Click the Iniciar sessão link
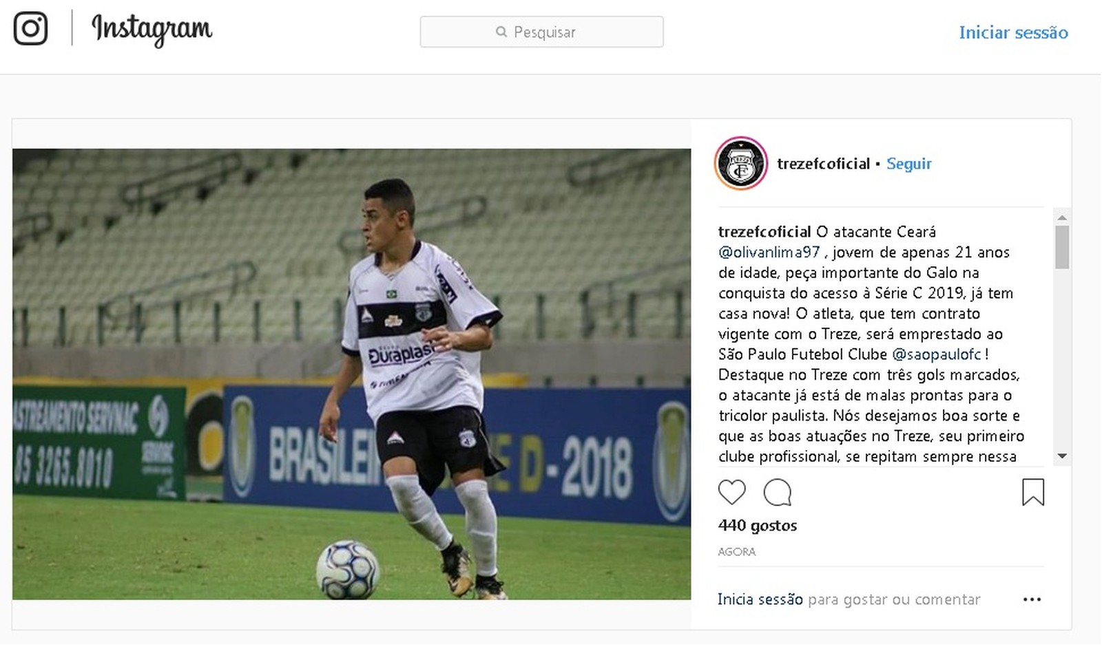The width and height of the screenshot is (1102, 651). tap(1014, 32)
